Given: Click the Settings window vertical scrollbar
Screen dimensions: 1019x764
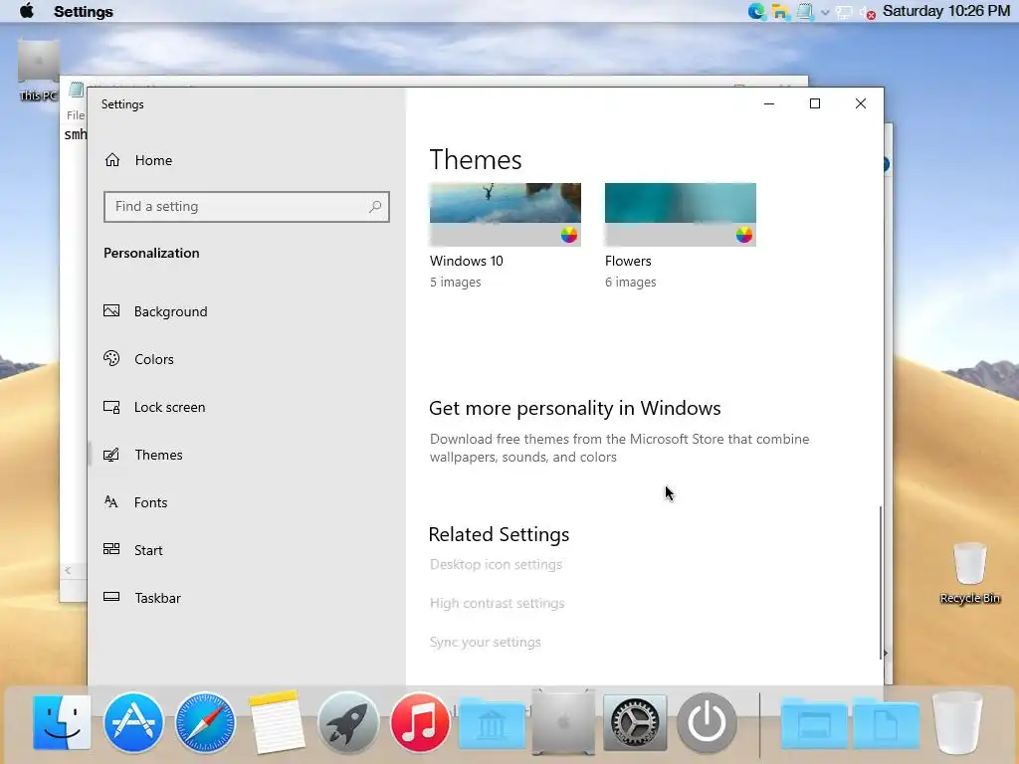Looking at the screenshot, I should coord(881,583).
